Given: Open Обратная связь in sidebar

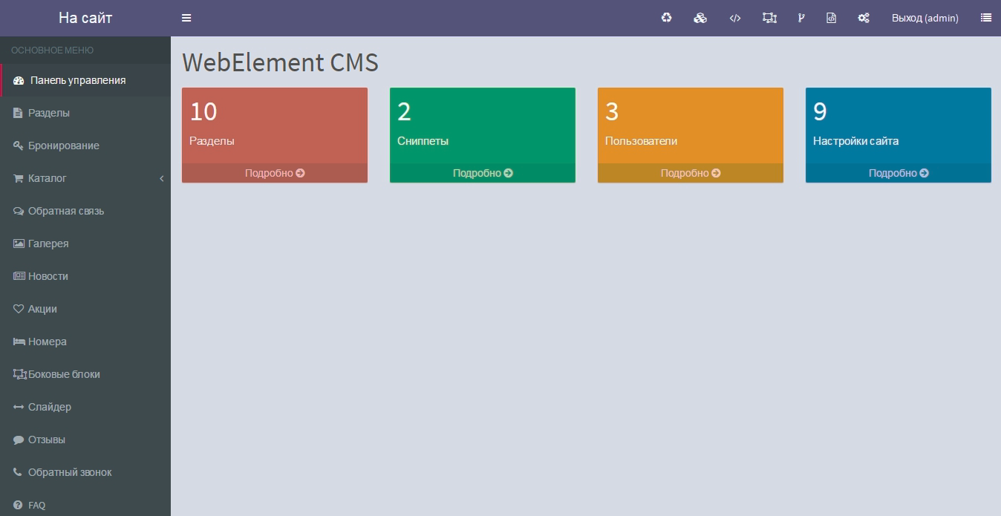Looking at the screenshot, I should [85, 211].
